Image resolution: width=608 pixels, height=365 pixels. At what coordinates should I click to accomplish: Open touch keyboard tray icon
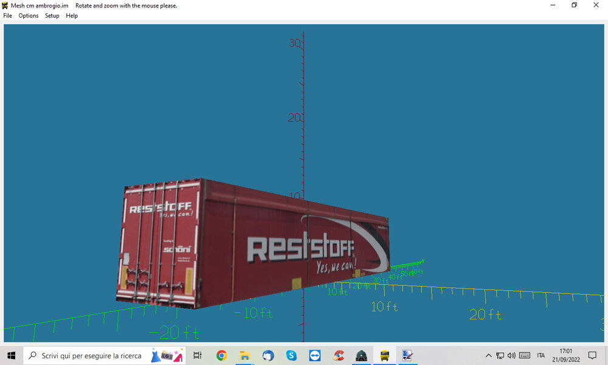pyautogui.click(x=525, y=355)
